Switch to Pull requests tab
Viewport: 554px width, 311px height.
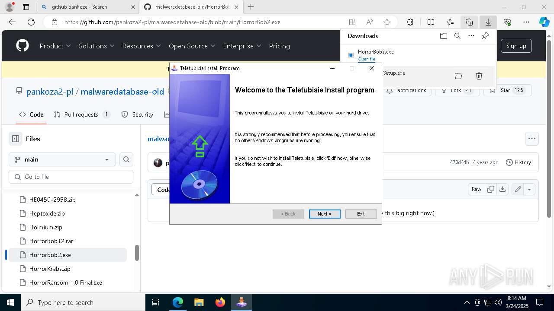click(82, 114)
